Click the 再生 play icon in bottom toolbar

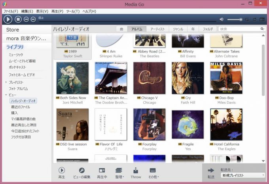pos(62,170)
